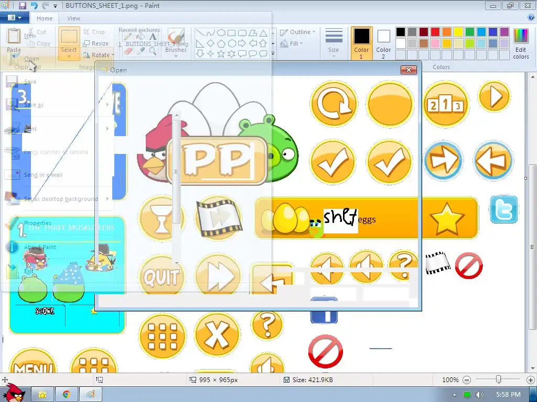Activate the Color 2 selector
Image resolution: width=537 pixels, height=402 pixels.
tap(383, 43)
